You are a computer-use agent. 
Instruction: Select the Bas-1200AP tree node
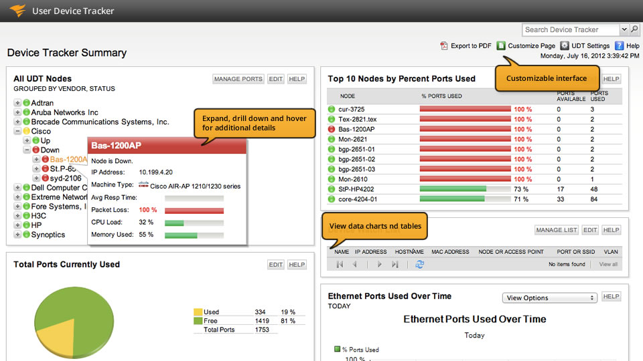68,159
